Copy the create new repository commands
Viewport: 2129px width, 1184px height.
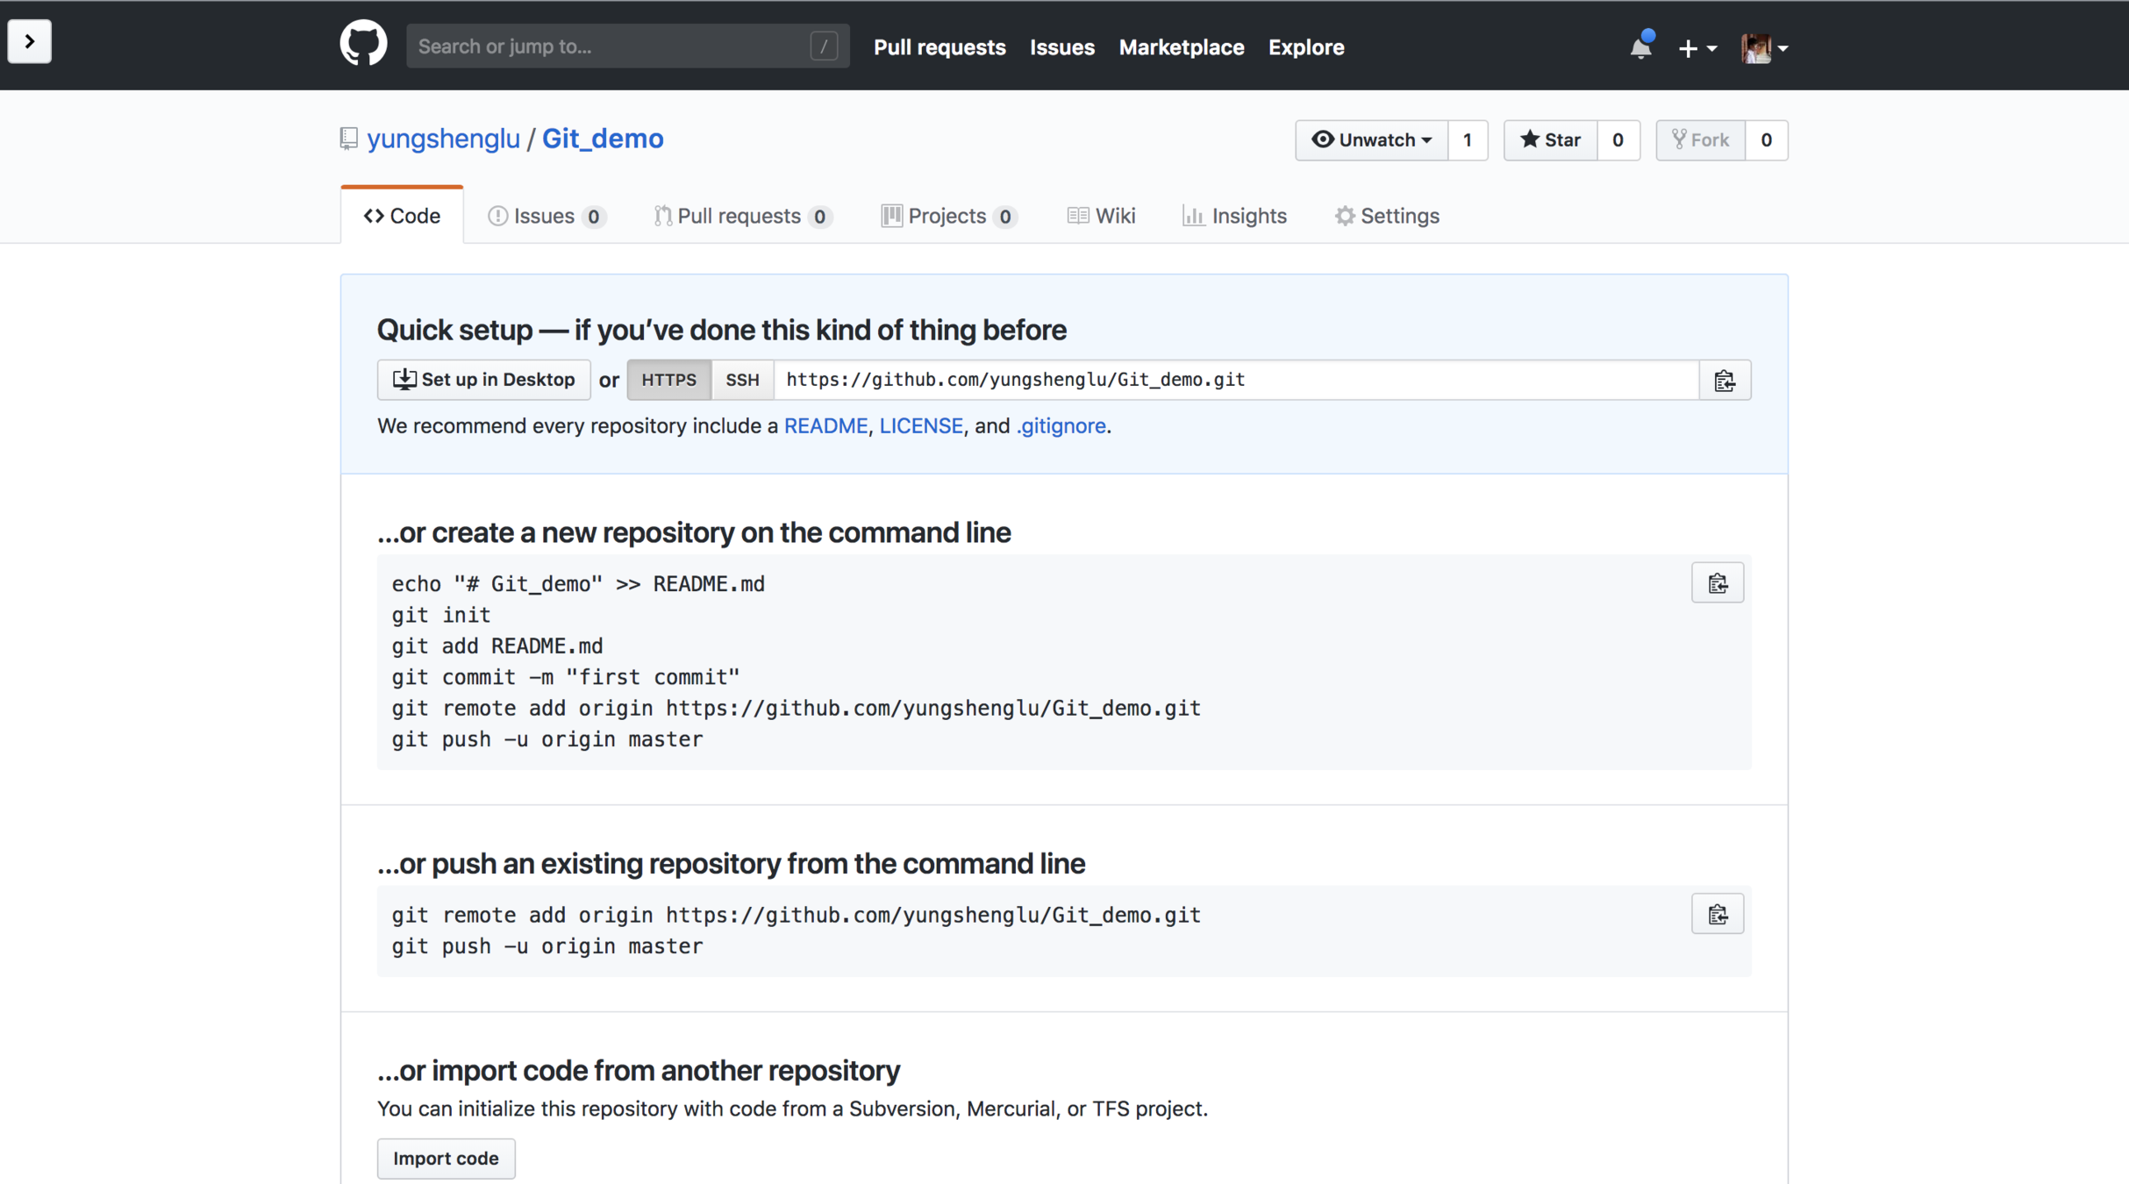click(1717, 583)
